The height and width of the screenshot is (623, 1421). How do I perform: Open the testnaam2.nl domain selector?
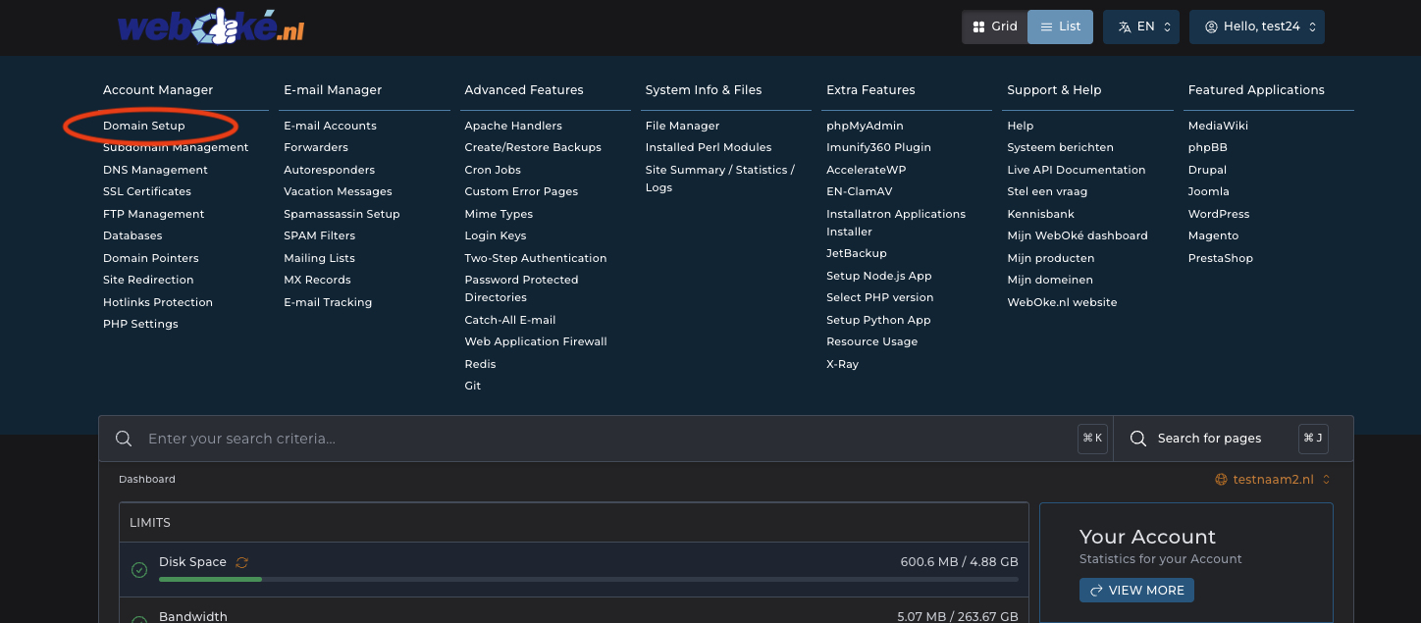click(x=1273, y=480)
